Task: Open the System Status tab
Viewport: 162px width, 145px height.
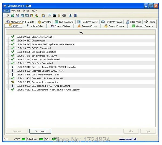Action: pyautogui.click(x=60, y=26)
